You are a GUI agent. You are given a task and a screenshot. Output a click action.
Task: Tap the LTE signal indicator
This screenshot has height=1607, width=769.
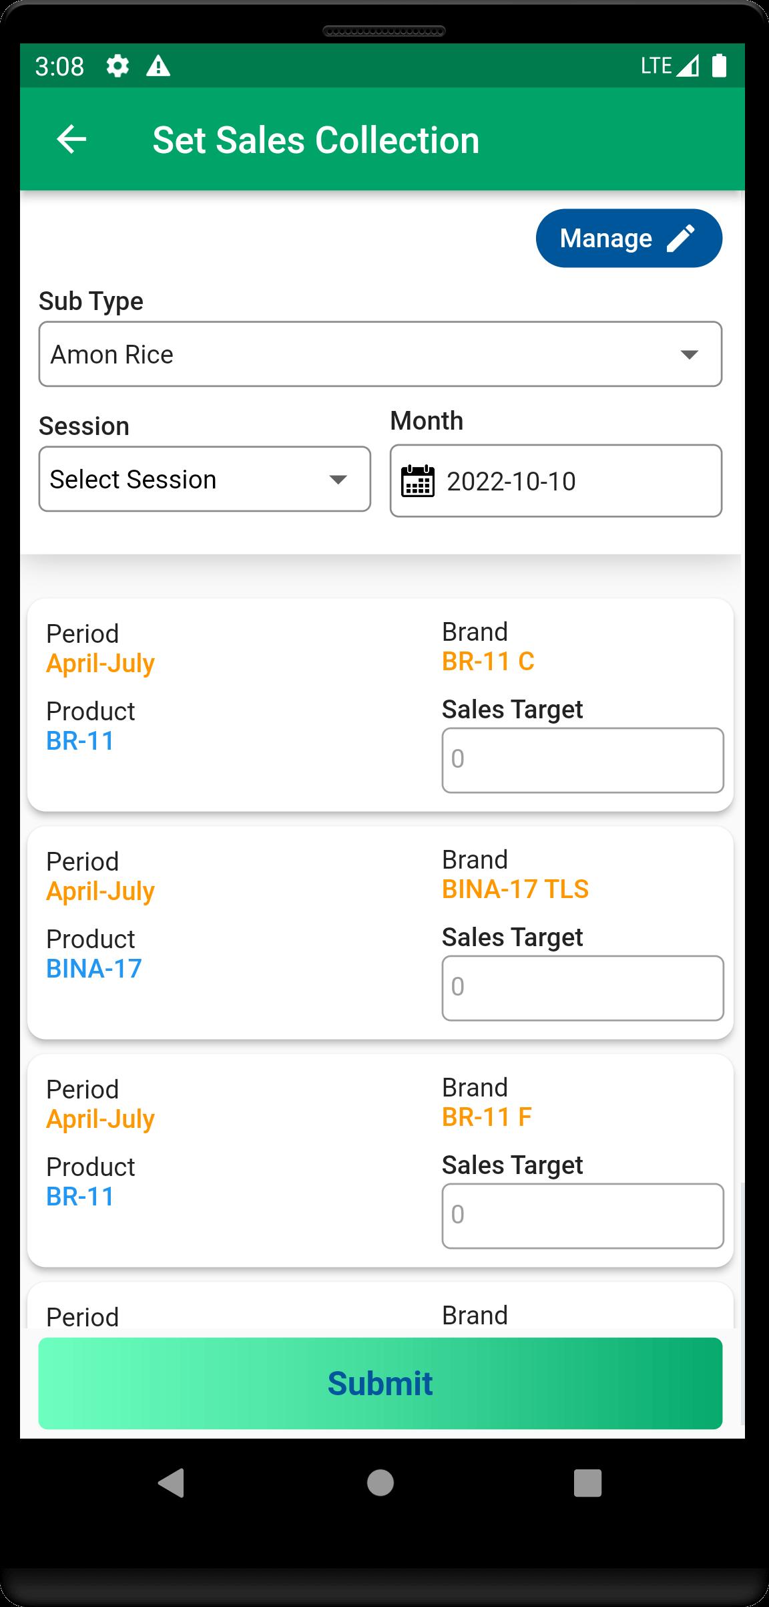[670, 65]
